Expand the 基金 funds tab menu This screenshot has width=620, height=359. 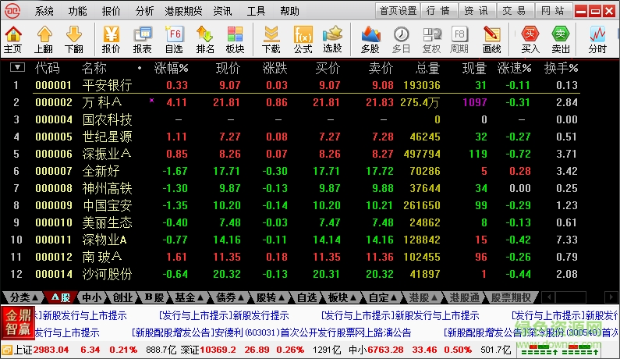189,297
